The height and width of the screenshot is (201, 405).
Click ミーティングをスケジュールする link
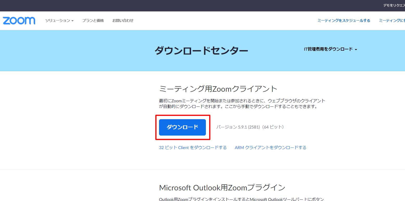344,21
